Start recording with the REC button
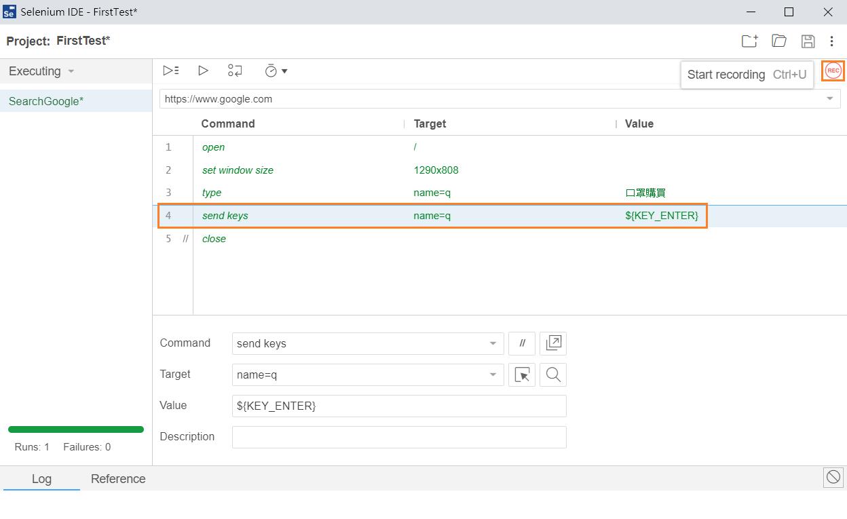Image resolution: width=847 pixels, height=519 pixels. pyautogui.click(x=833, y=71)
